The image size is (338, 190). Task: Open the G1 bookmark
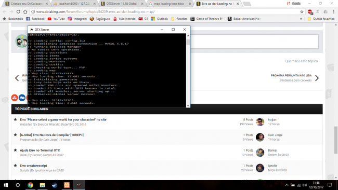(144, 19)
